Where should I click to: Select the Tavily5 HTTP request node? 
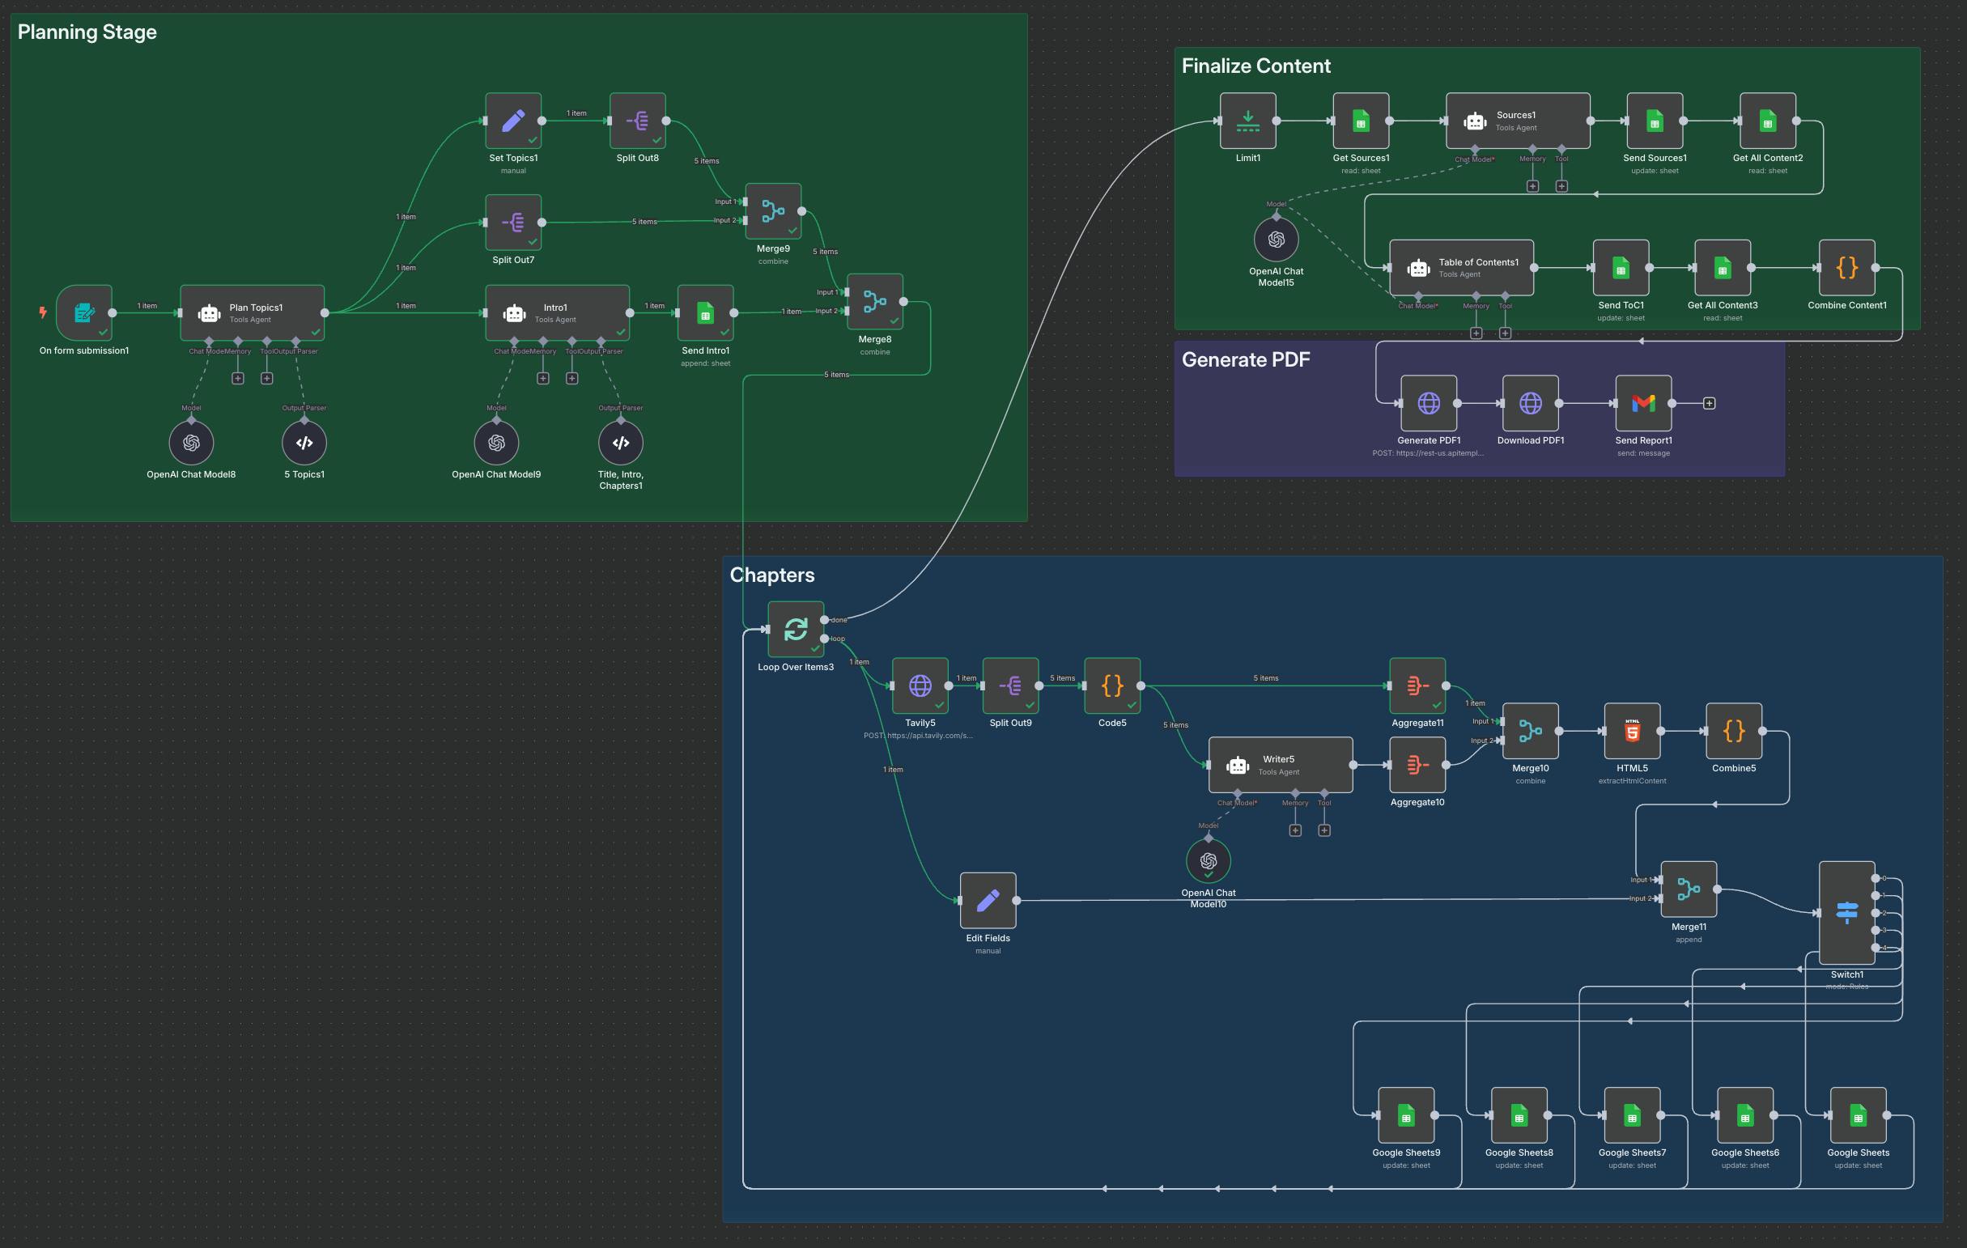coord(920,686)
